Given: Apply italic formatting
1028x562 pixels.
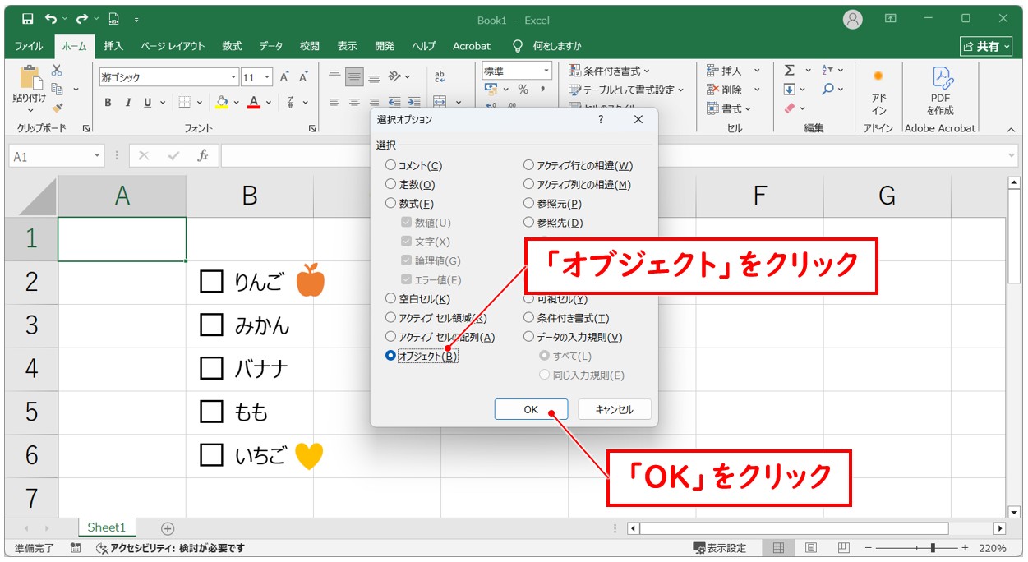Looking at the screenshot, I should [127, 103].
